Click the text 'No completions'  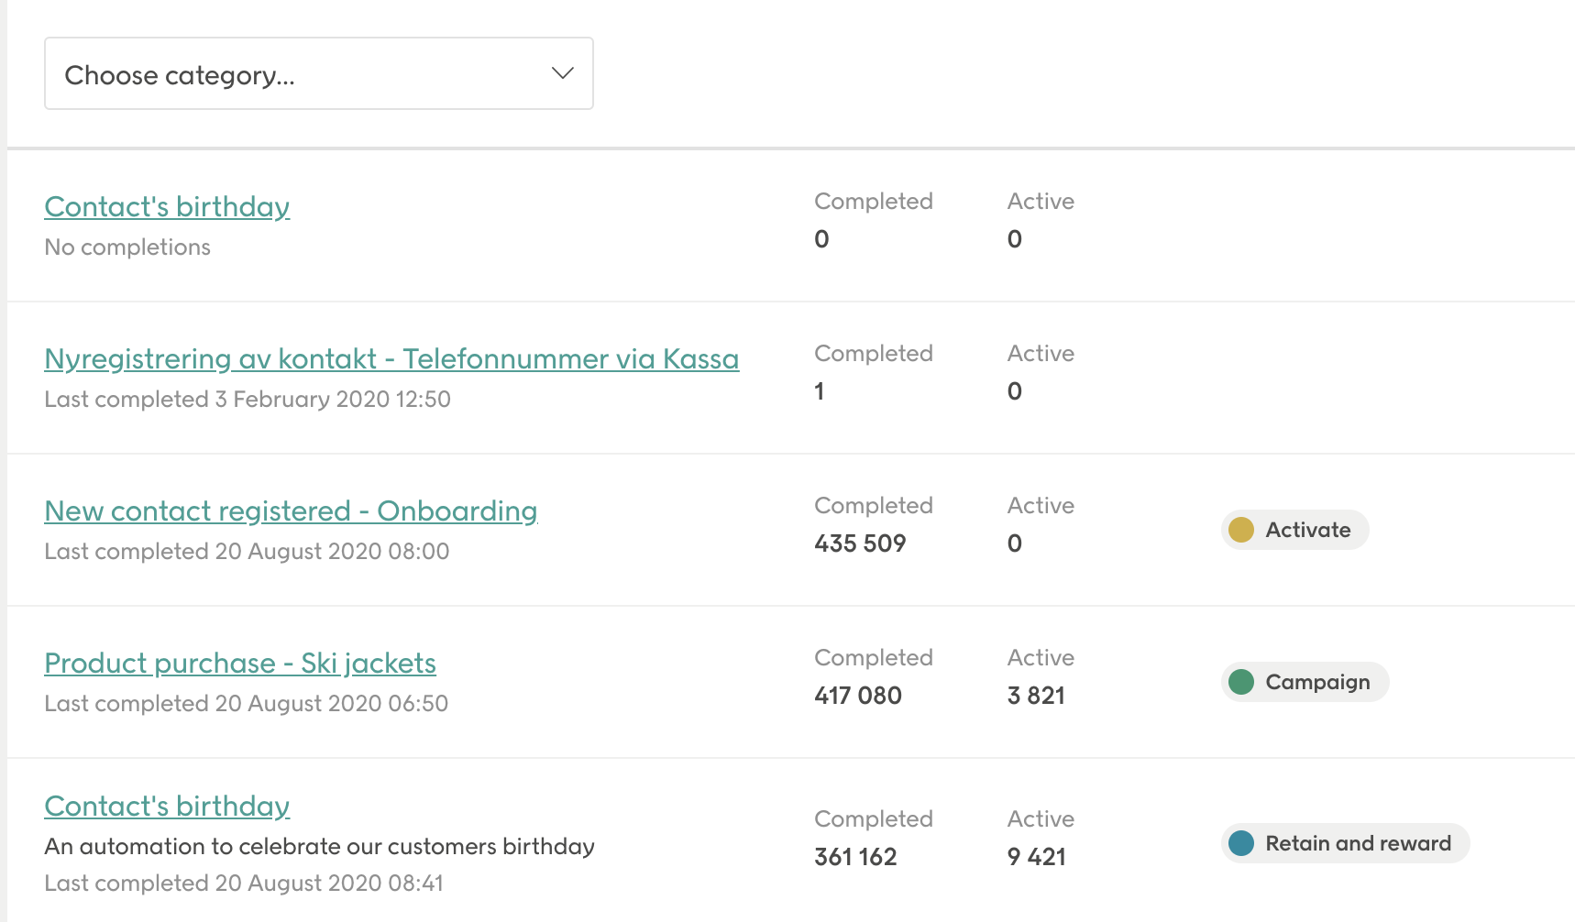(x=127, y=247)
